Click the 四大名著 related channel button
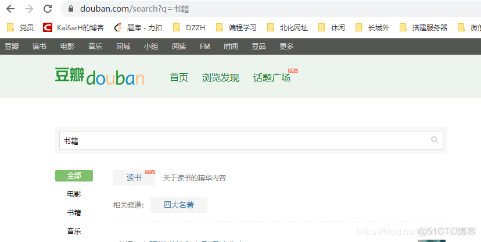Screen dimensions: 481x242 pos(179,205)
